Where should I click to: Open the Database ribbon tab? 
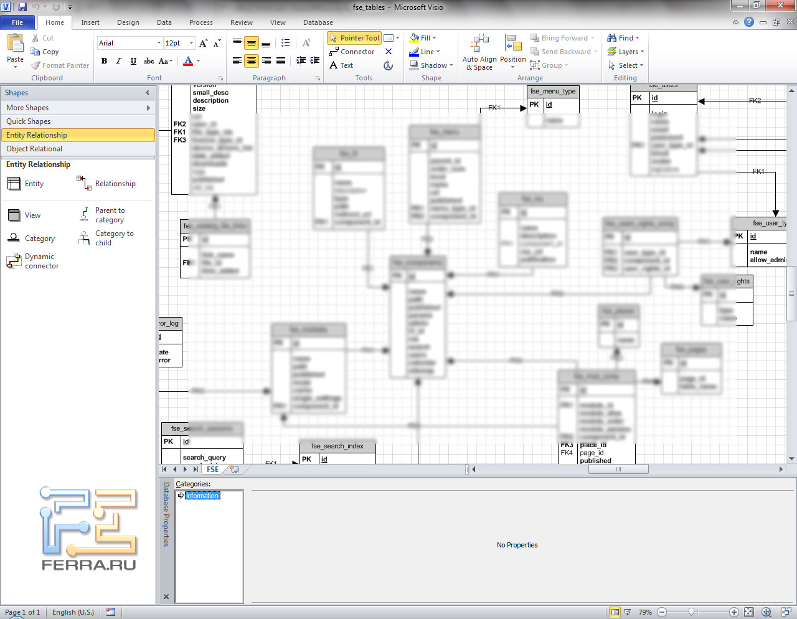318,22
